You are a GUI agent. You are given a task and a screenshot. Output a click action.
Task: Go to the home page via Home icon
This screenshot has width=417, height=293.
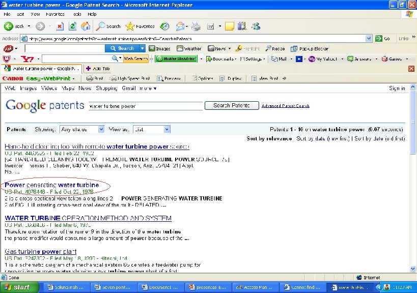point(86,26)
